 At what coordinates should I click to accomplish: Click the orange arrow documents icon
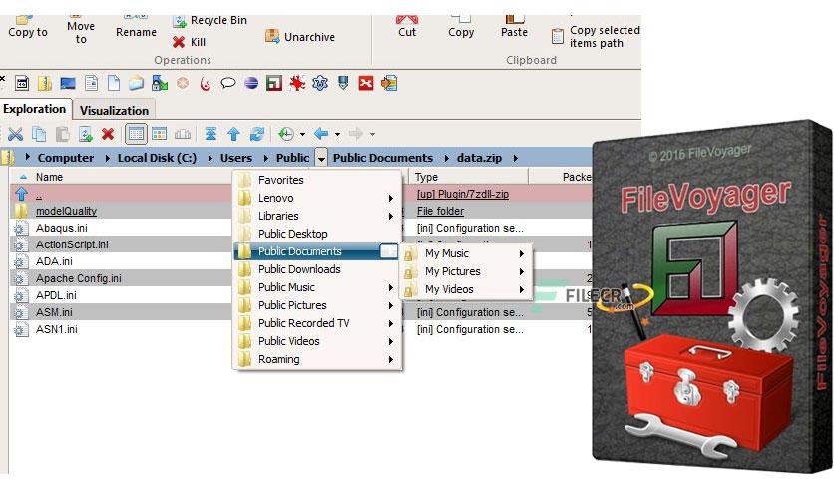[x=389, y=83]
